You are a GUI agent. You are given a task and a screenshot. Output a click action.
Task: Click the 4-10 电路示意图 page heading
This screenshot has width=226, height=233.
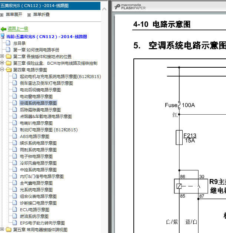tap(162, 24)
